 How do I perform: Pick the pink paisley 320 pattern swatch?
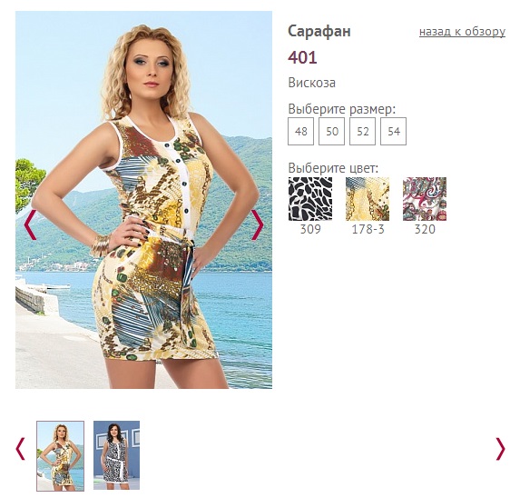pos(425,199)
